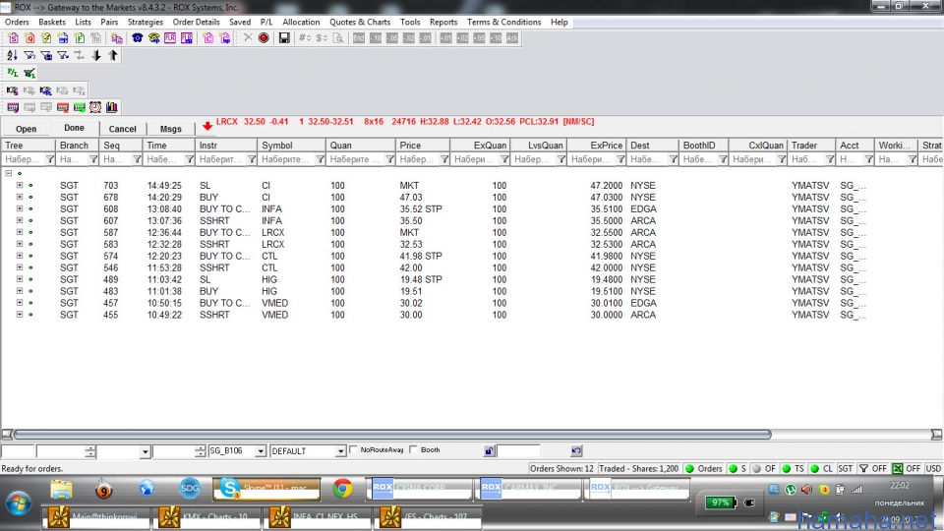Click the Quan column filter input

point(355,159)
